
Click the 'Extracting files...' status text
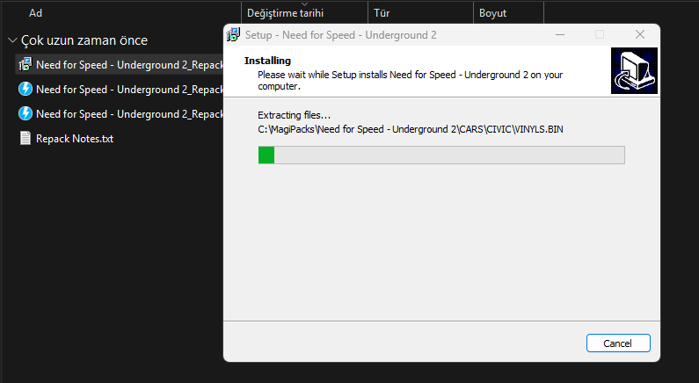(x=294, y=115)
